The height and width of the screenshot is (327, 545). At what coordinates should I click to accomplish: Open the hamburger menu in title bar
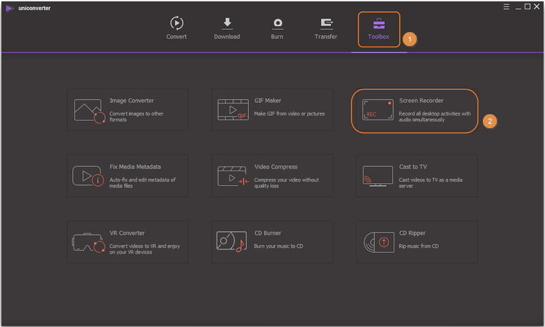pyautogui.click(x=507, y=7)
